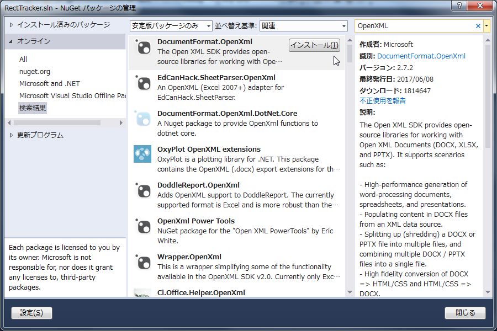Click the package list scrollbar up arrow
Screen dimensions: 497x331
tap(350, 40)
